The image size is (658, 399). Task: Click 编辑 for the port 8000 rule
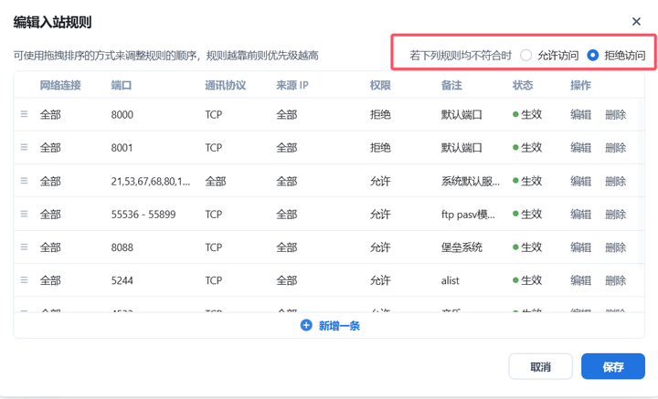point(580,115)
